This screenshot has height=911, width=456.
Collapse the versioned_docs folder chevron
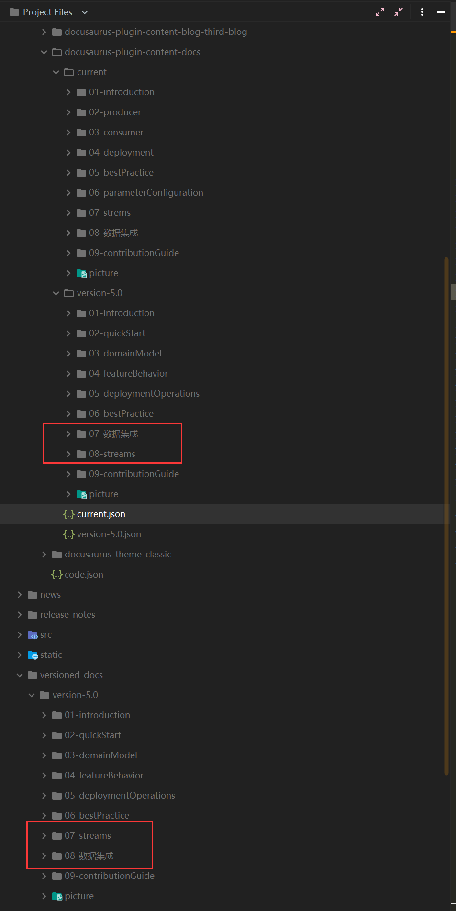(20, 675)
